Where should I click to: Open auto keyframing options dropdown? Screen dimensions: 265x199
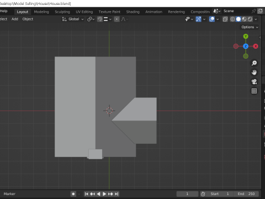pyautogui.click(x=79, y=194)
